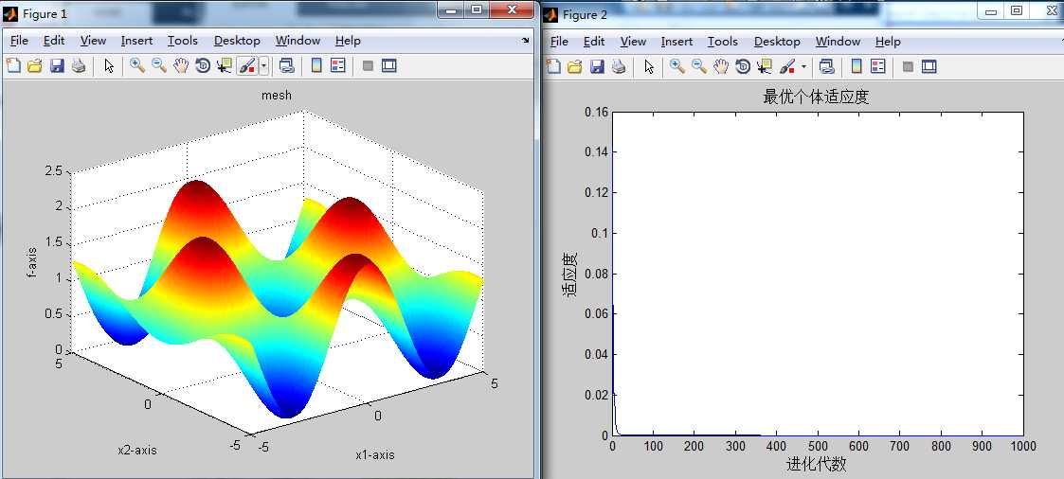Click the '最优个体适应度' title in Figure 2
Image resolution: width=1064 pixels, height=479 pixels.
click(816, 97)
